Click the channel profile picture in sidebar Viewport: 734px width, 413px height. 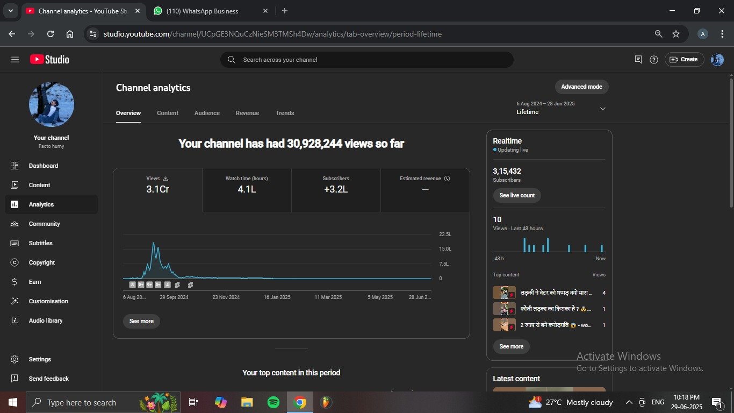52,104
